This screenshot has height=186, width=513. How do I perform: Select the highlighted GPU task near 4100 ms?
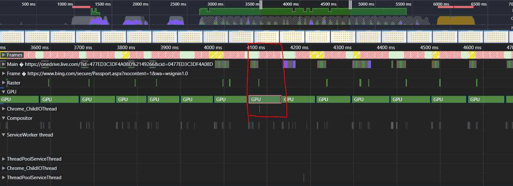[265, 100]
